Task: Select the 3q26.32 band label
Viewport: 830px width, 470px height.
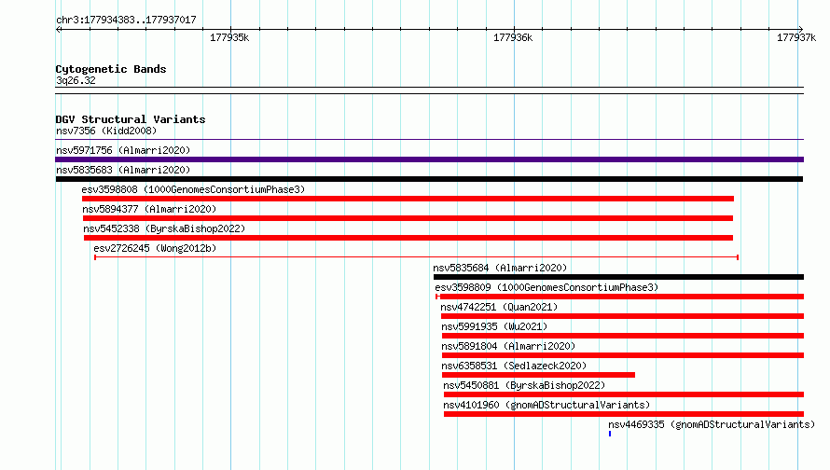Action: tap(76, 80)
